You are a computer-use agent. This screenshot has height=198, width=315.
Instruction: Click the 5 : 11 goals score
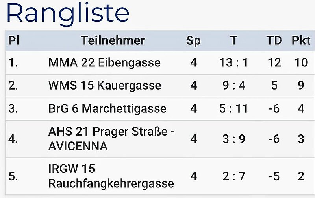[x=233, y=108]
